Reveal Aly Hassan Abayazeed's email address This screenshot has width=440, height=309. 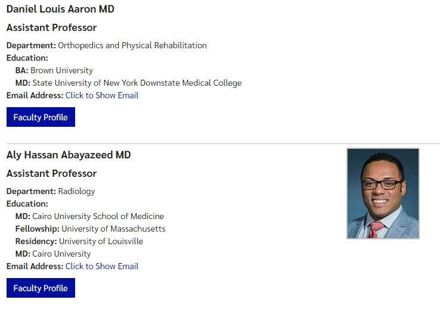pyautogui.click(x=102, y=266)
